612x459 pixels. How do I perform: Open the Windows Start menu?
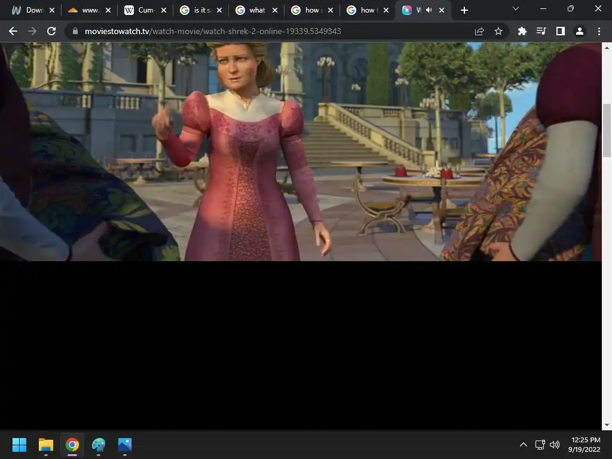(x=19, y=445)
